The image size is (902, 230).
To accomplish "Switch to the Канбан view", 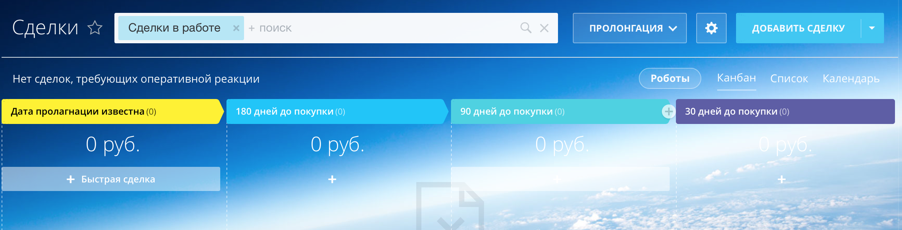I will click(x=736, y=78).
